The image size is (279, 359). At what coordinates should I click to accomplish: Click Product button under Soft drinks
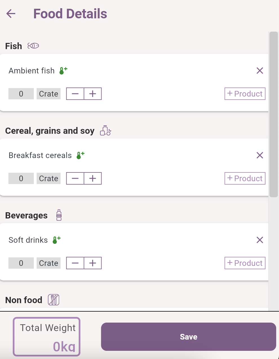click(245, 263)
